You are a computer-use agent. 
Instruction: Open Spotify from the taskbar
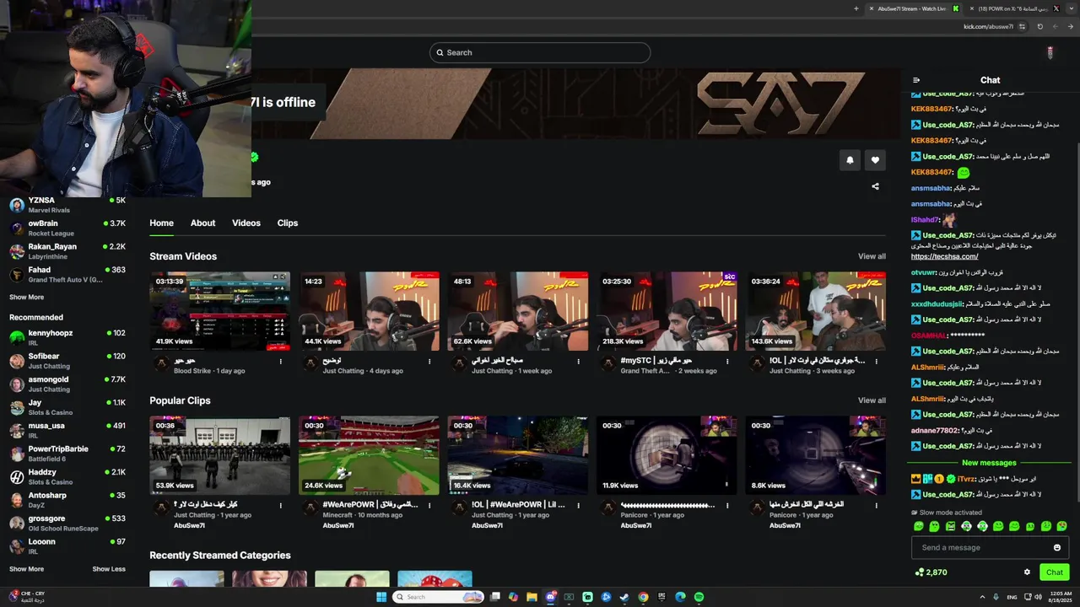699,597
